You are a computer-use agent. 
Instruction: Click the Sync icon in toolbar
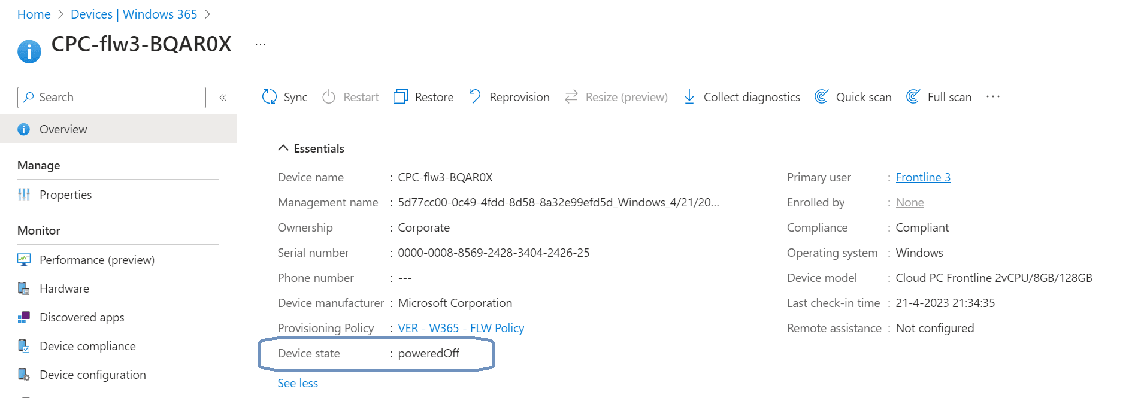tap(270, 97)
